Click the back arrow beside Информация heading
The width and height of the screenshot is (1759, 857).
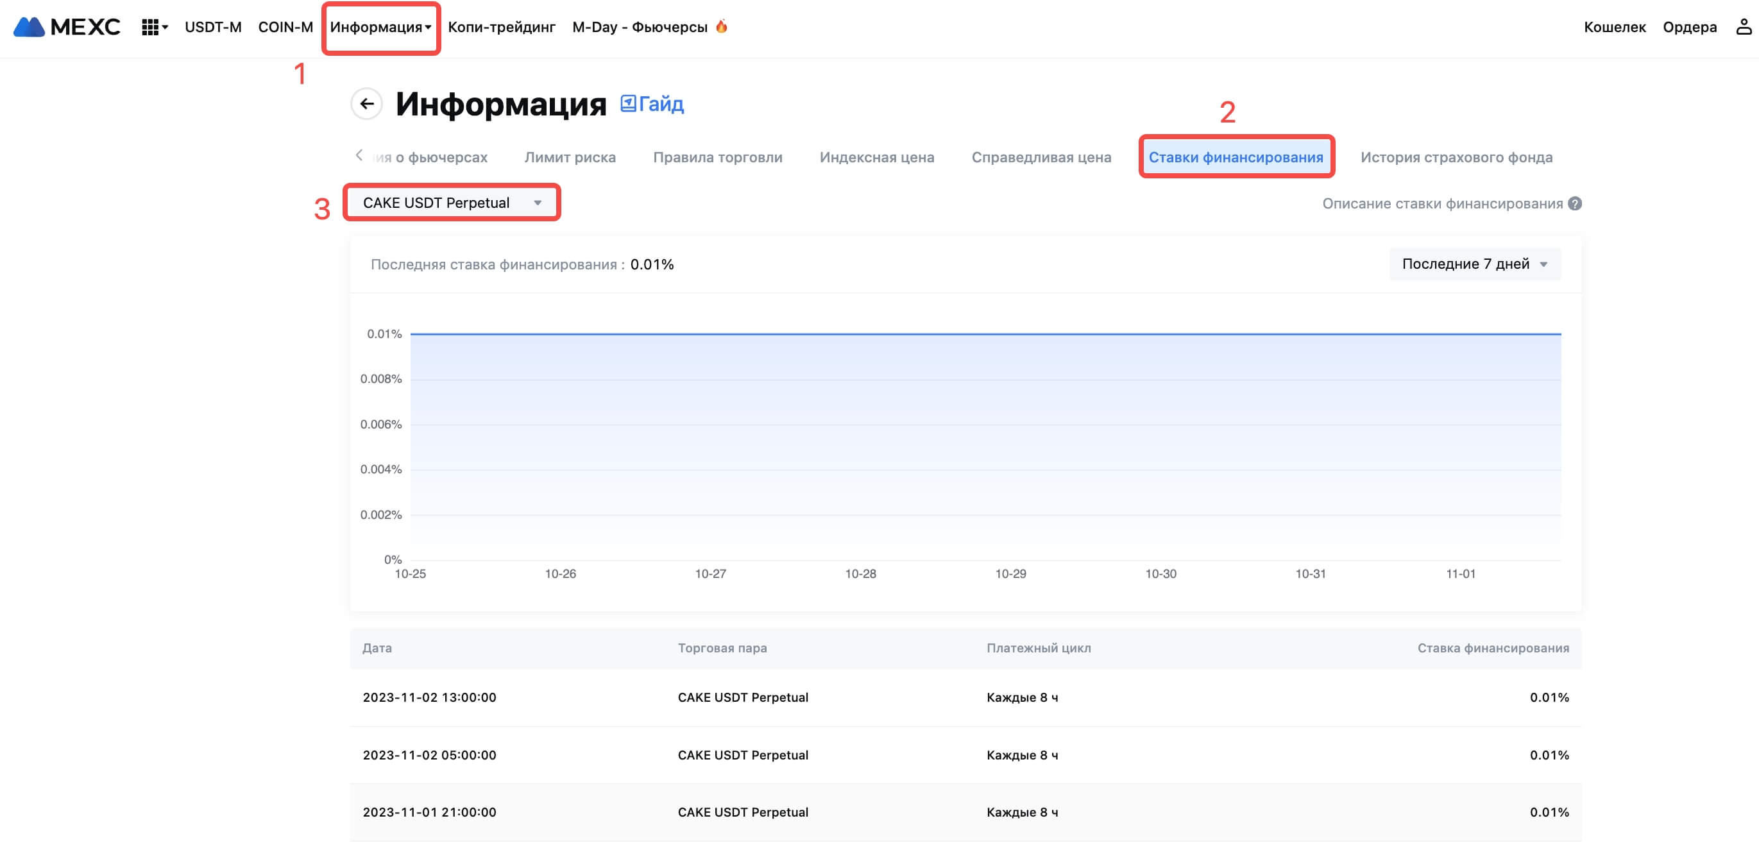367,104
